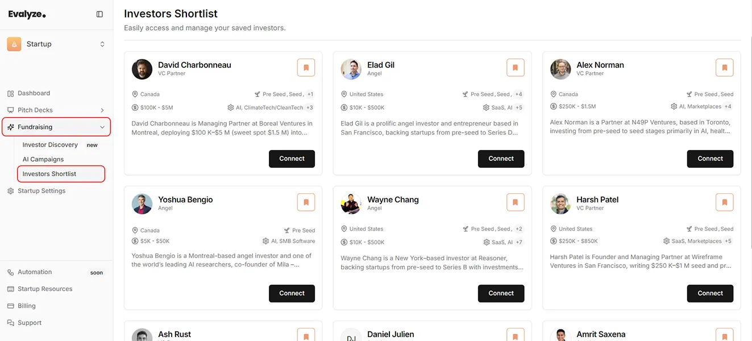Unsave David Charbonneau using his bookmark toggle
The image size is (752, 341).
tap(306, 67)
